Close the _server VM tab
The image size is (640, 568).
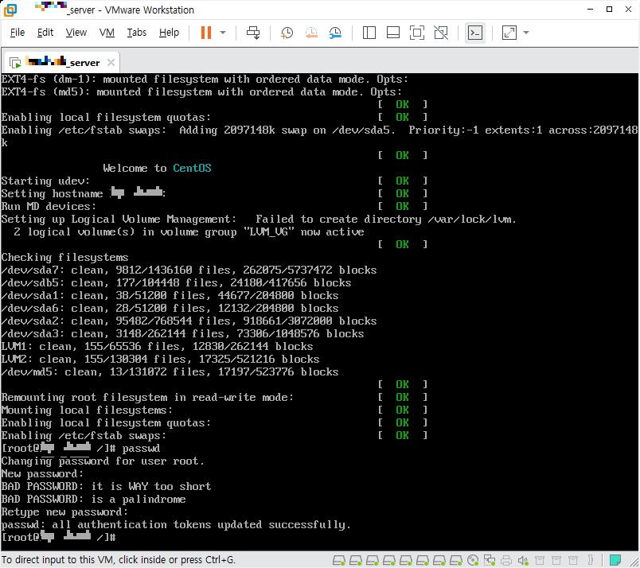point(111,62)
